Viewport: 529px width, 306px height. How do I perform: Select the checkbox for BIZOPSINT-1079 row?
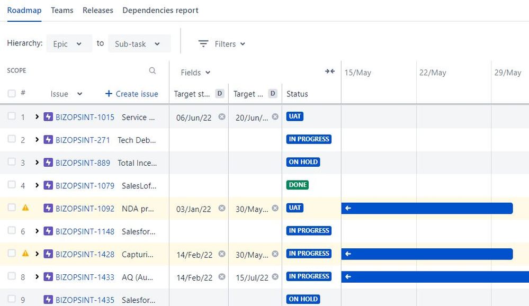(x=12, y=185)
